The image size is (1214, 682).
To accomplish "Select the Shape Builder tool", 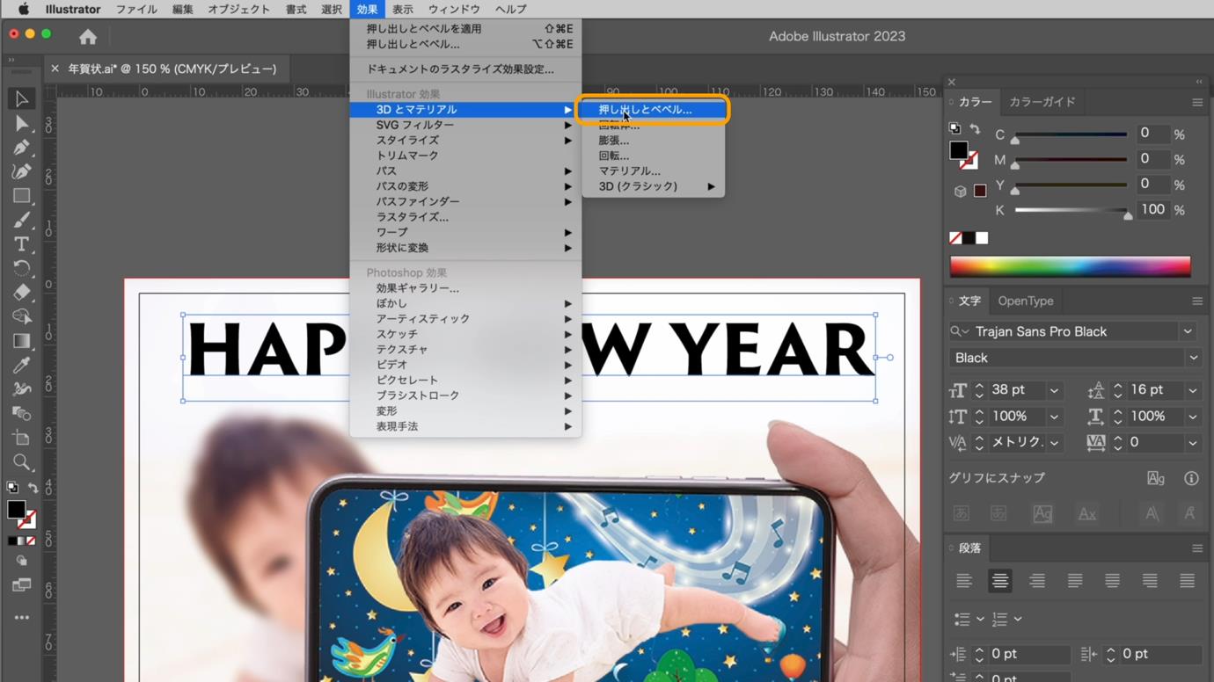I will coord(21,316).
